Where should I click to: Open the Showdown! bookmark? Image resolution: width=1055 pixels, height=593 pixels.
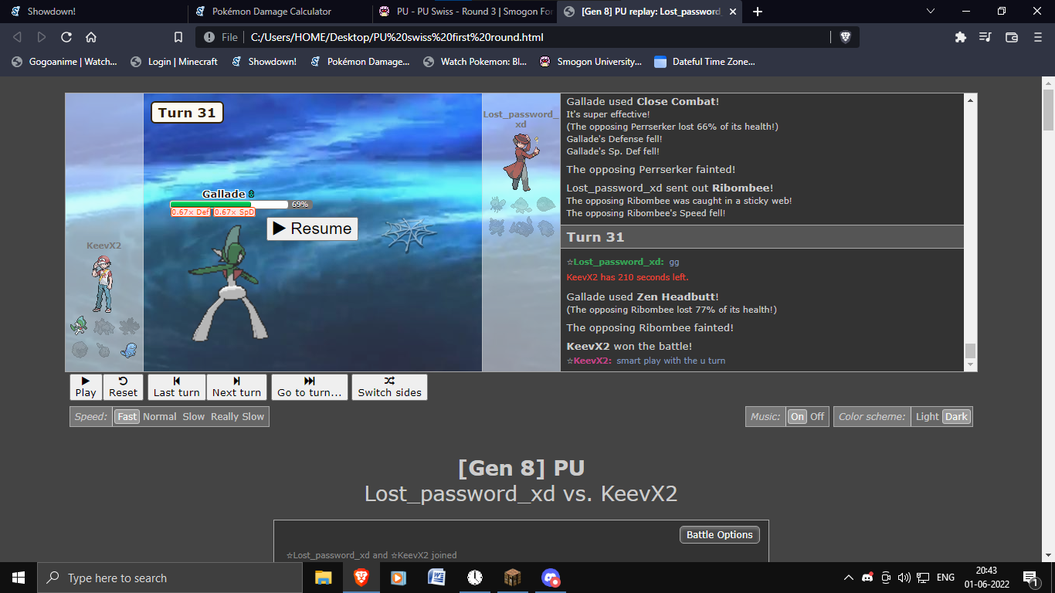tap(263, 62)
